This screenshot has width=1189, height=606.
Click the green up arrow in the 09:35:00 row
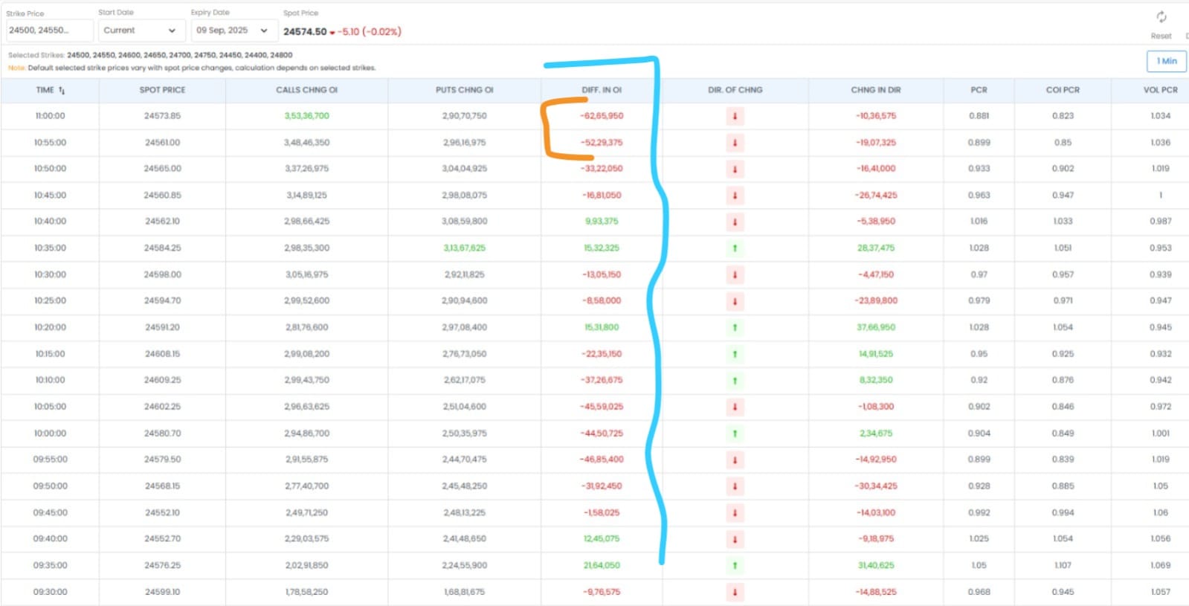tap(735, 566)
